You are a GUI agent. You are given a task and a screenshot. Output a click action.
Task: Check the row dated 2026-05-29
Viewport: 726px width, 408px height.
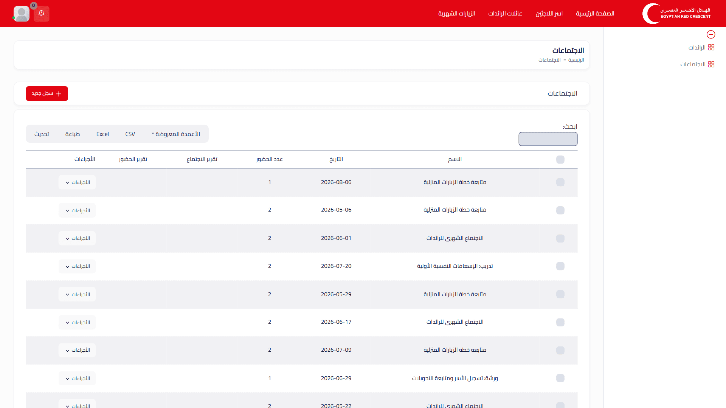click(560, 294)
